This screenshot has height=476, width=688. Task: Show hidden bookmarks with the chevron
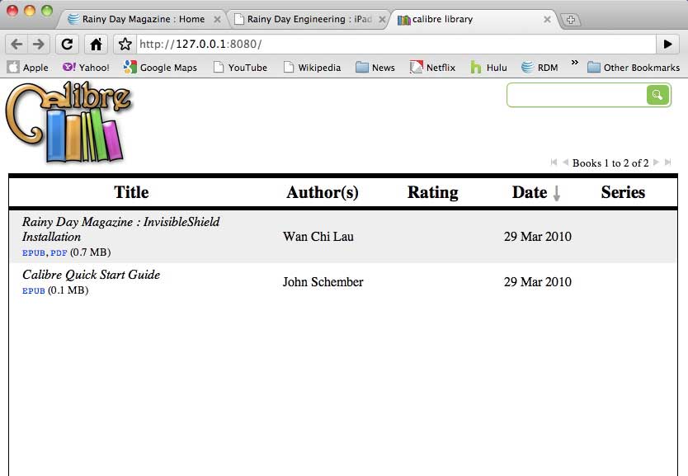tap(575, 63)
